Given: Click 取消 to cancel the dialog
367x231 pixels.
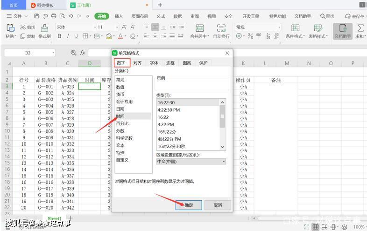Looking at the screenshot, I should tap(218, 205).
